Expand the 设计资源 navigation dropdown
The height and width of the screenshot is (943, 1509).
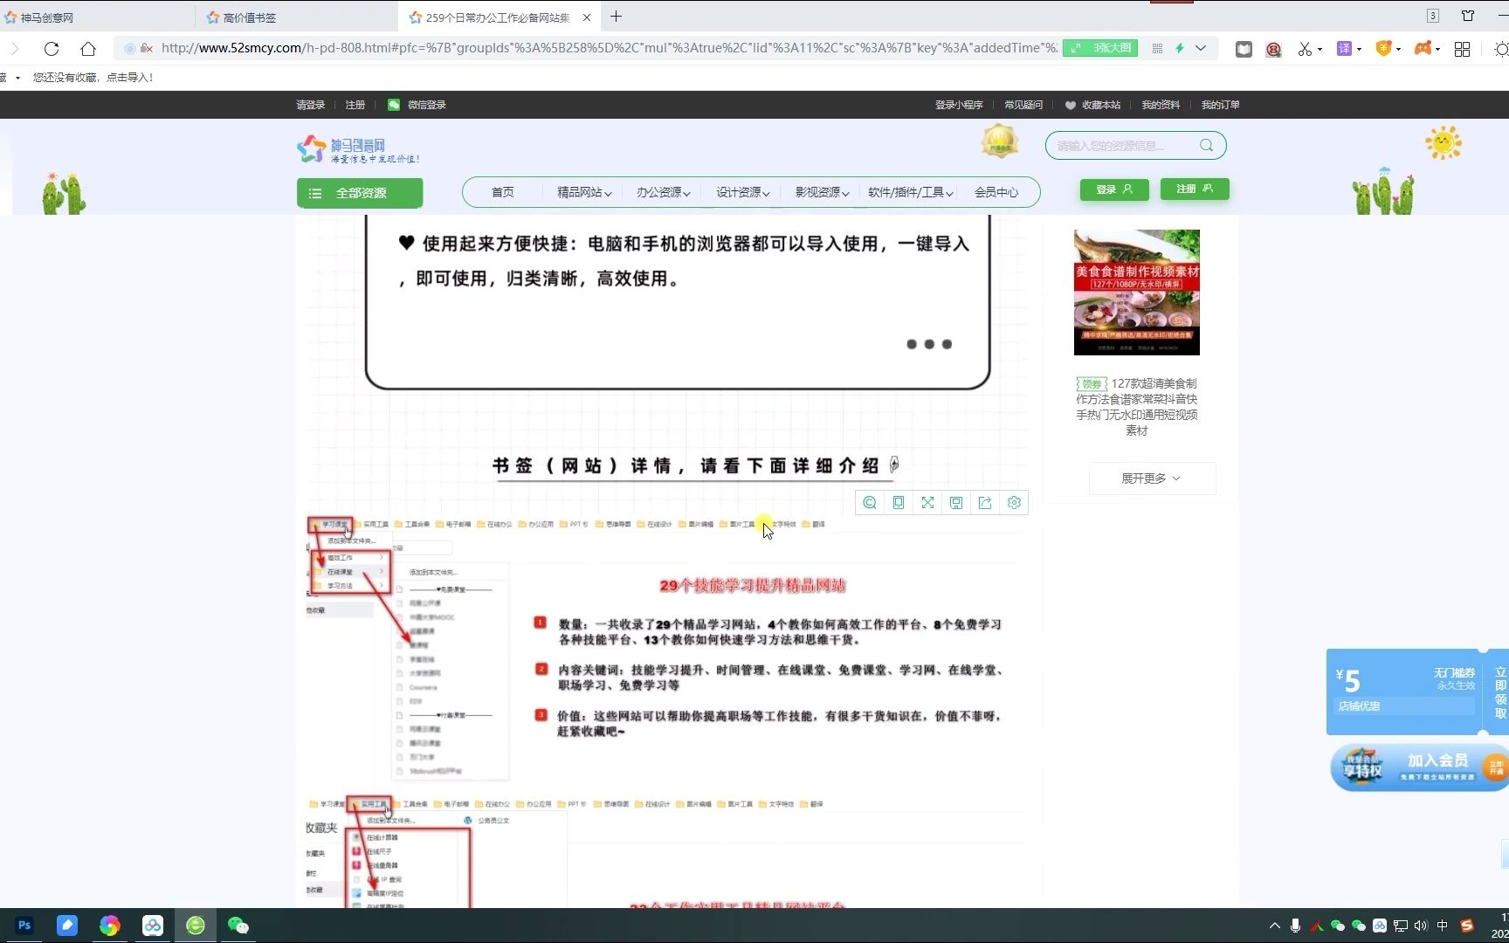pyautogui.click(x=741, y=192)
